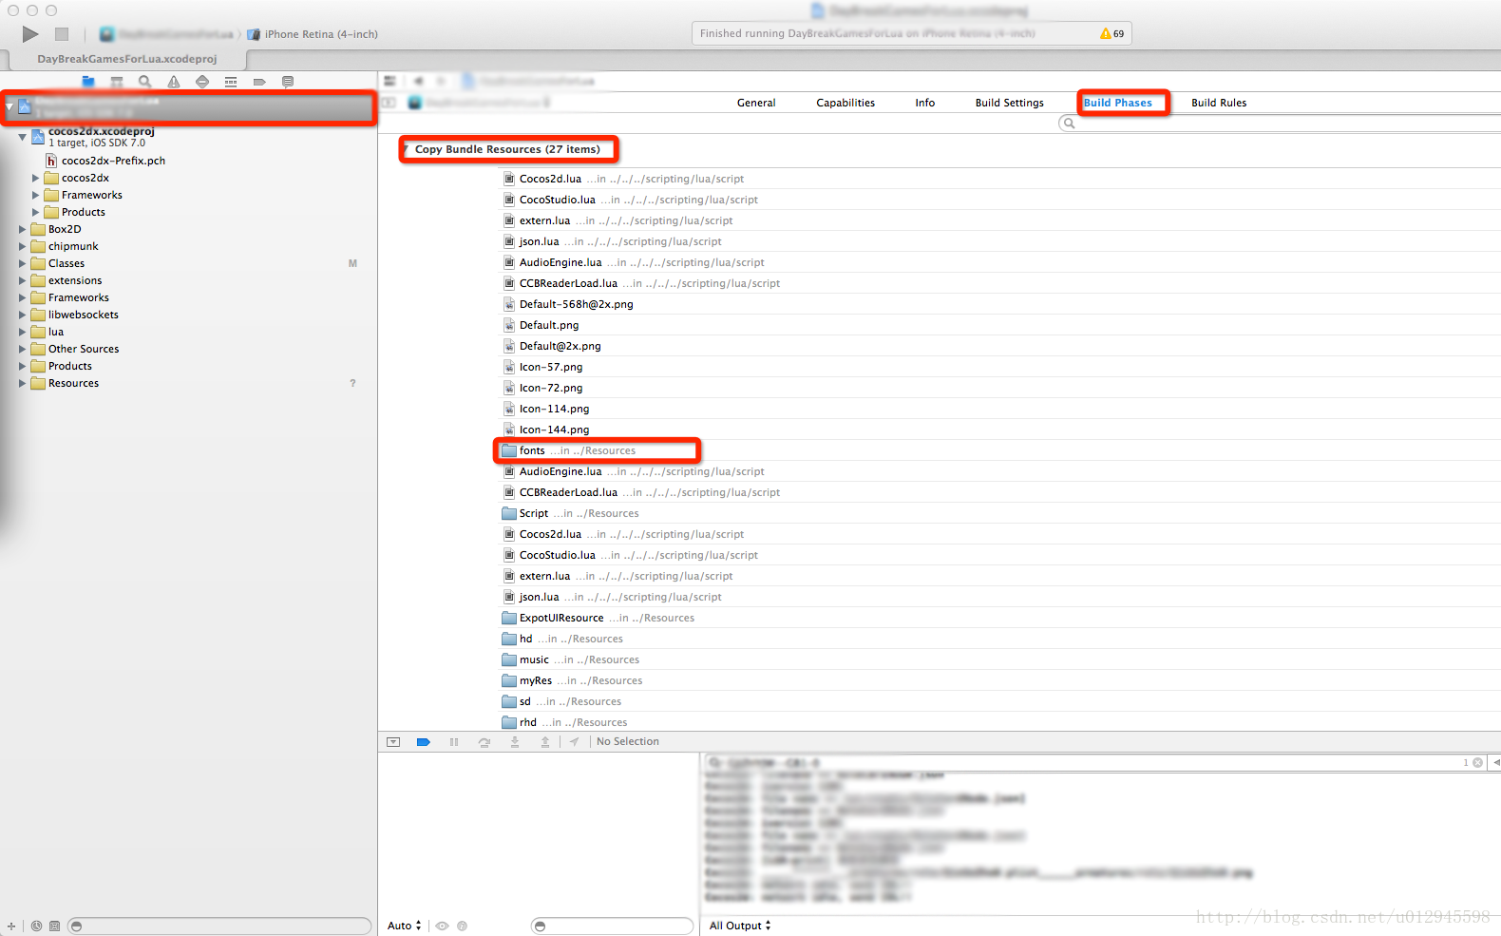Run the project with the Play button

point(30,34)
